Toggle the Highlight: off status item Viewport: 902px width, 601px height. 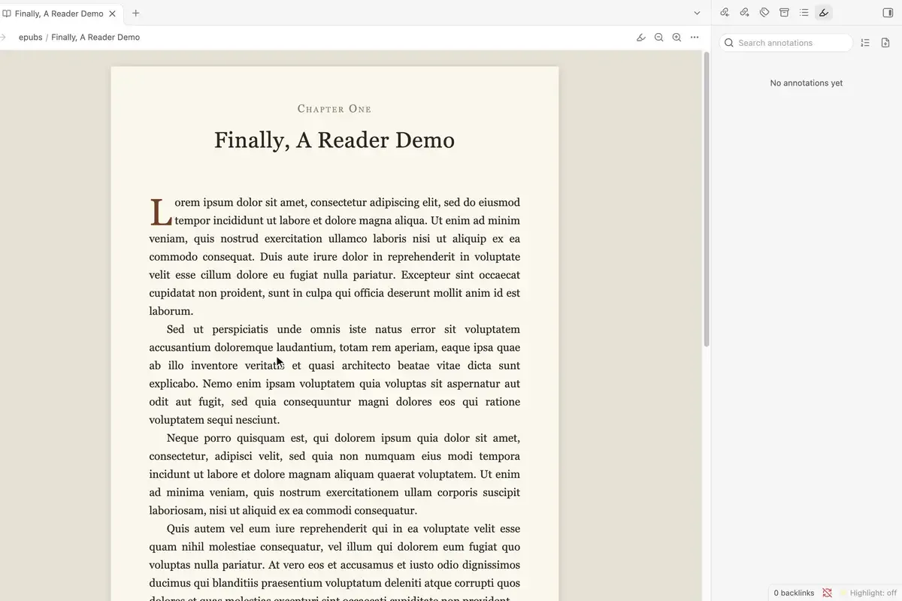pyautogui.click(x=868, y=593)
